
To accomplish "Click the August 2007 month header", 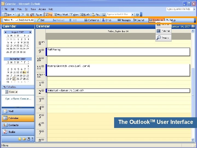I will (18, 32).
